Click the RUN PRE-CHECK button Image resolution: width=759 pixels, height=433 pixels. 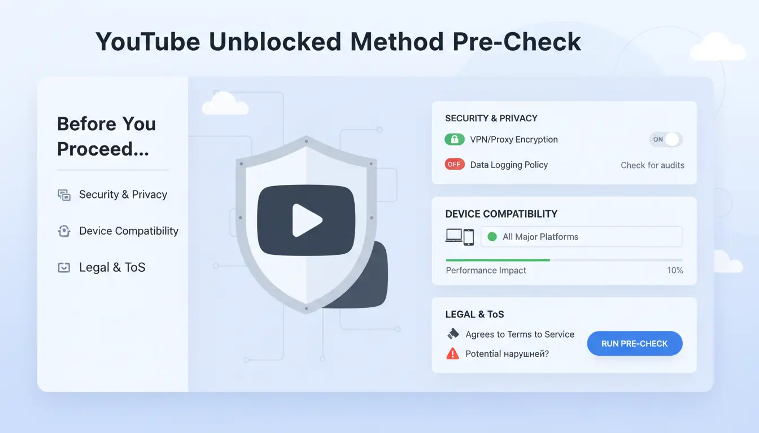coord(635,343)
